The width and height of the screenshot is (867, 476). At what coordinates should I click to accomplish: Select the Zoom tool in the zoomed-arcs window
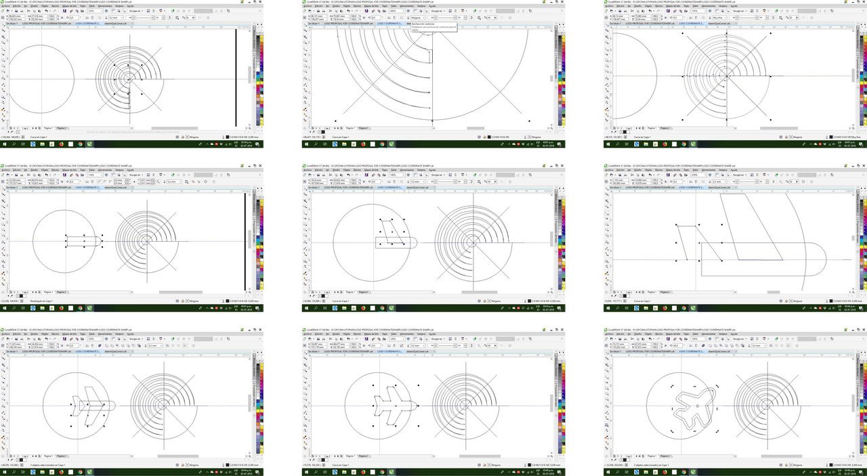305,42
